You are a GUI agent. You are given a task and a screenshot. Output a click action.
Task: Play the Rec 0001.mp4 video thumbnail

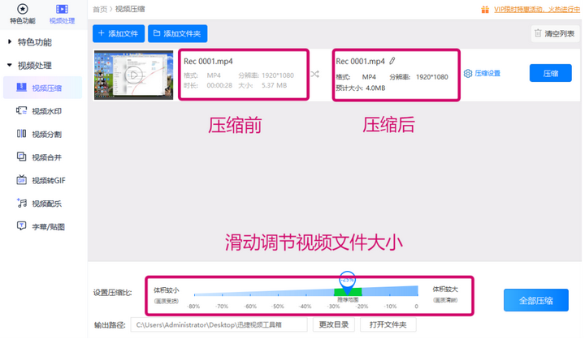(x=133, y=75)
